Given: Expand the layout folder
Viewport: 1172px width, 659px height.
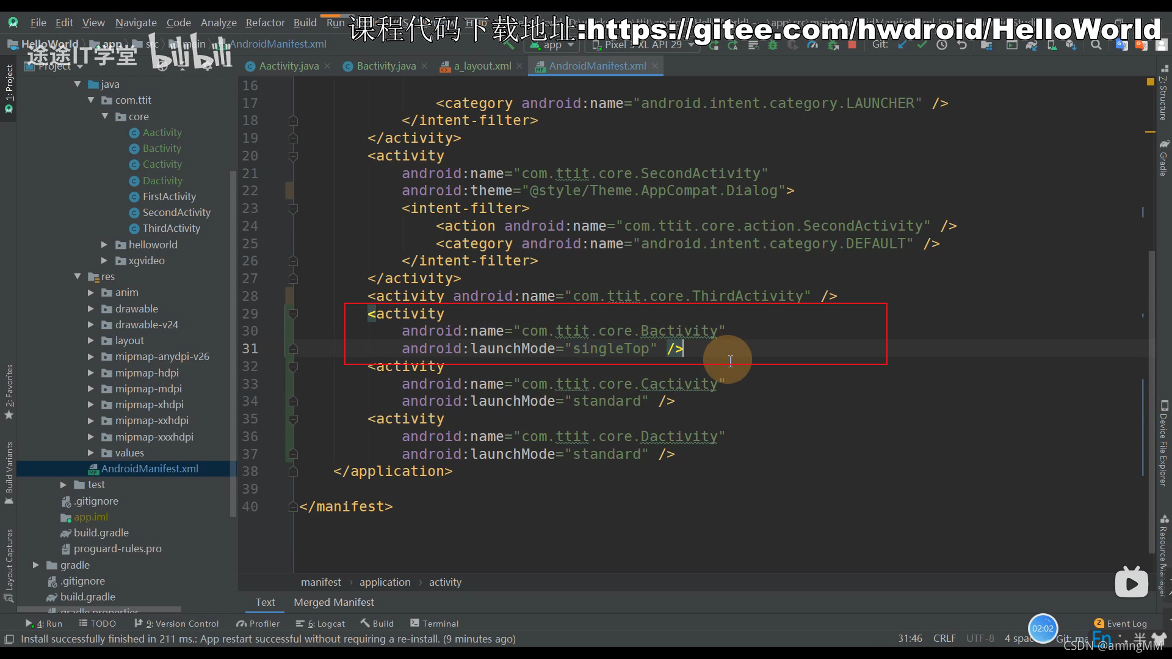Looking at the screenshot, I should point(91,340).
